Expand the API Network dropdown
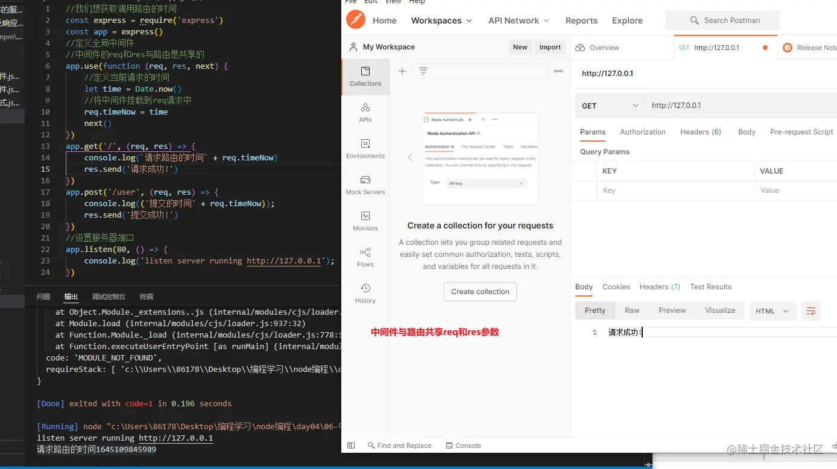 pos(519,20)
